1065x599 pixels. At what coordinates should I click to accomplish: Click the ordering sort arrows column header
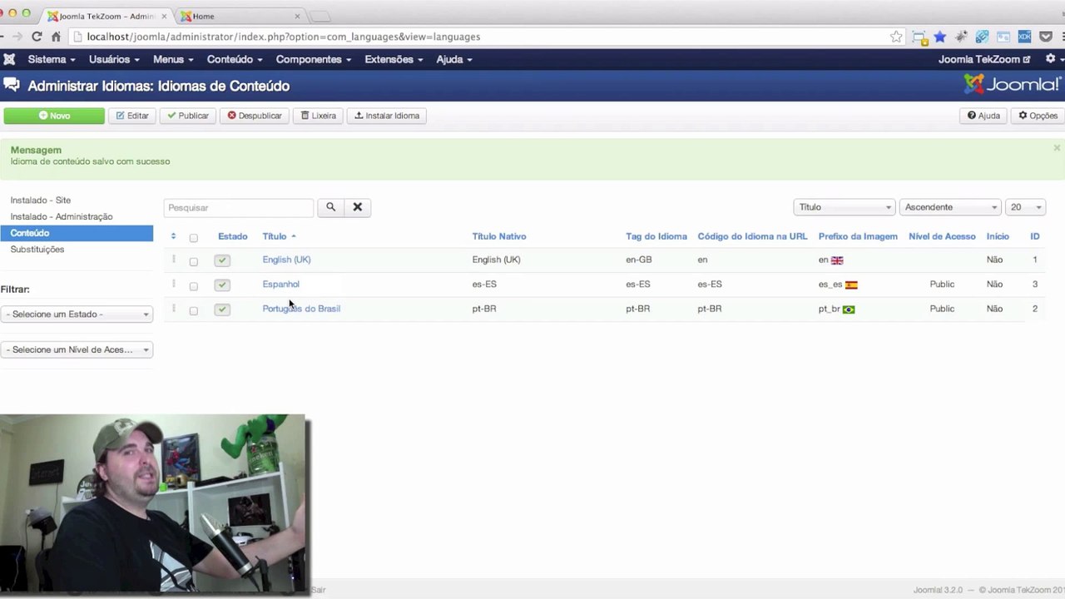[x=173, y=236]
